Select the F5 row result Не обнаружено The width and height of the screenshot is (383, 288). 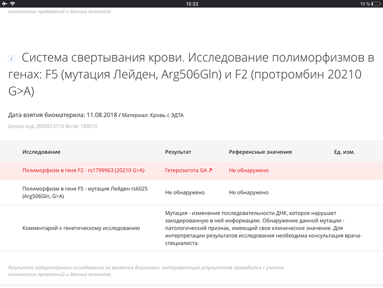185,192
